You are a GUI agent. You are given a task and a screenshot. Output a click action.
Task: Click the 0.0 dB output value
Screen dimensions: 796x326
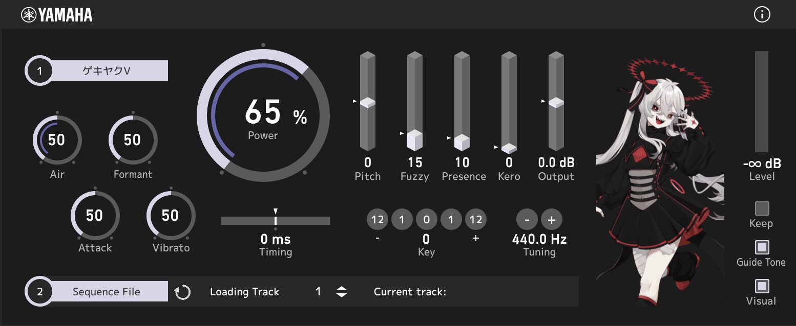(x=556, y=163)
